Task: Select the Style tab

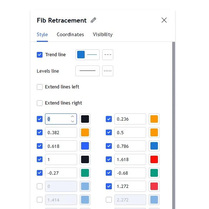Action: 42,35
